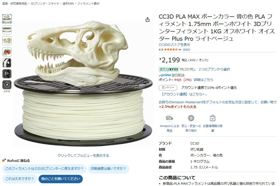This screenshot has width=280, height=186.
Task: Click the 他のことを聞いてください Rufus button
Action: (x=60, y=179)
